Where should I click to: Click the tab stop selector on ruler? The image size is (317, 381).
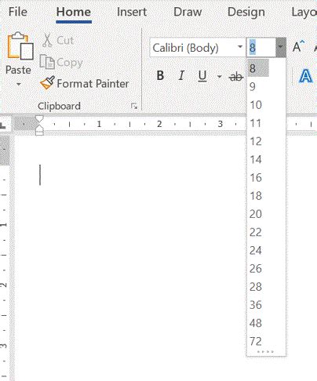click(x=3, y=125)
